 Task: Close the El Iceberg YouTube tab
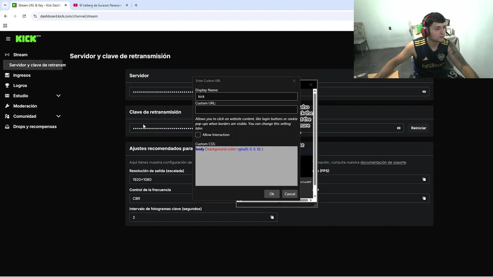(x=127, y=5)
